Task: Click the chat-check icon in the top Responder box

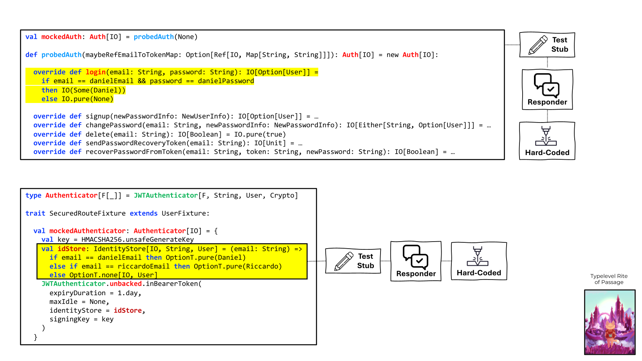Action: pyautogui.click(x=547, y=85)
